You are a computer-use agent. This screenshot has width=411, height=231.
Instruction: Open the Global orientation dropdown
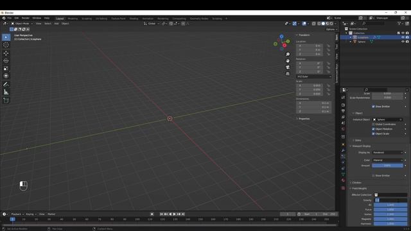[x=152, y=24]
